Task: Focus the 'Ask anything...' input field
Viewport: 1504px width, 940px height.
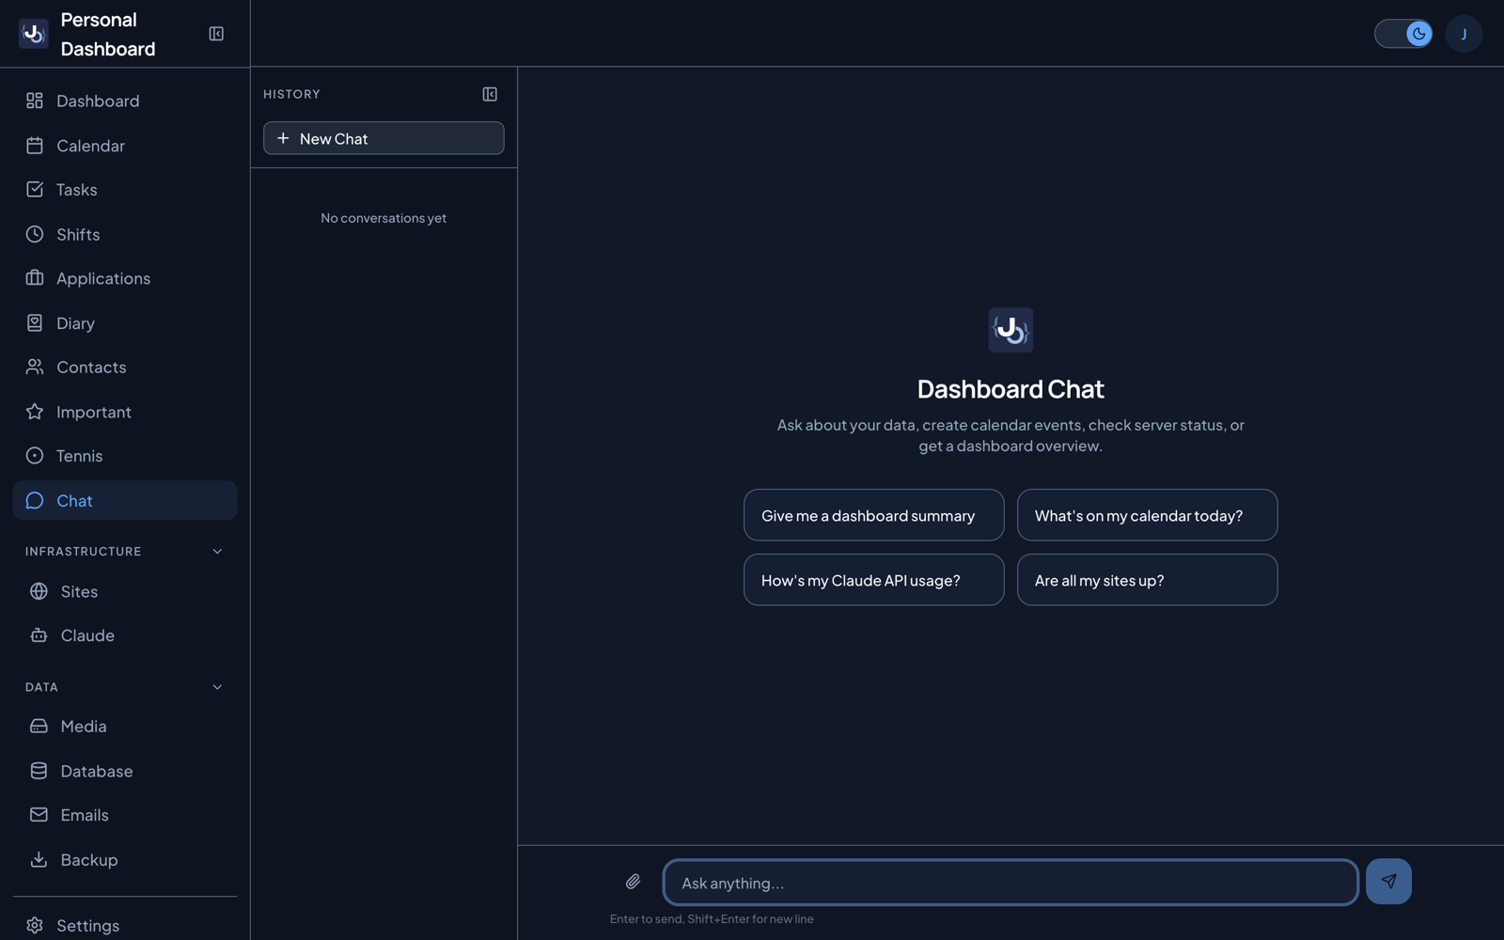Action: (x=1010, y=883)
